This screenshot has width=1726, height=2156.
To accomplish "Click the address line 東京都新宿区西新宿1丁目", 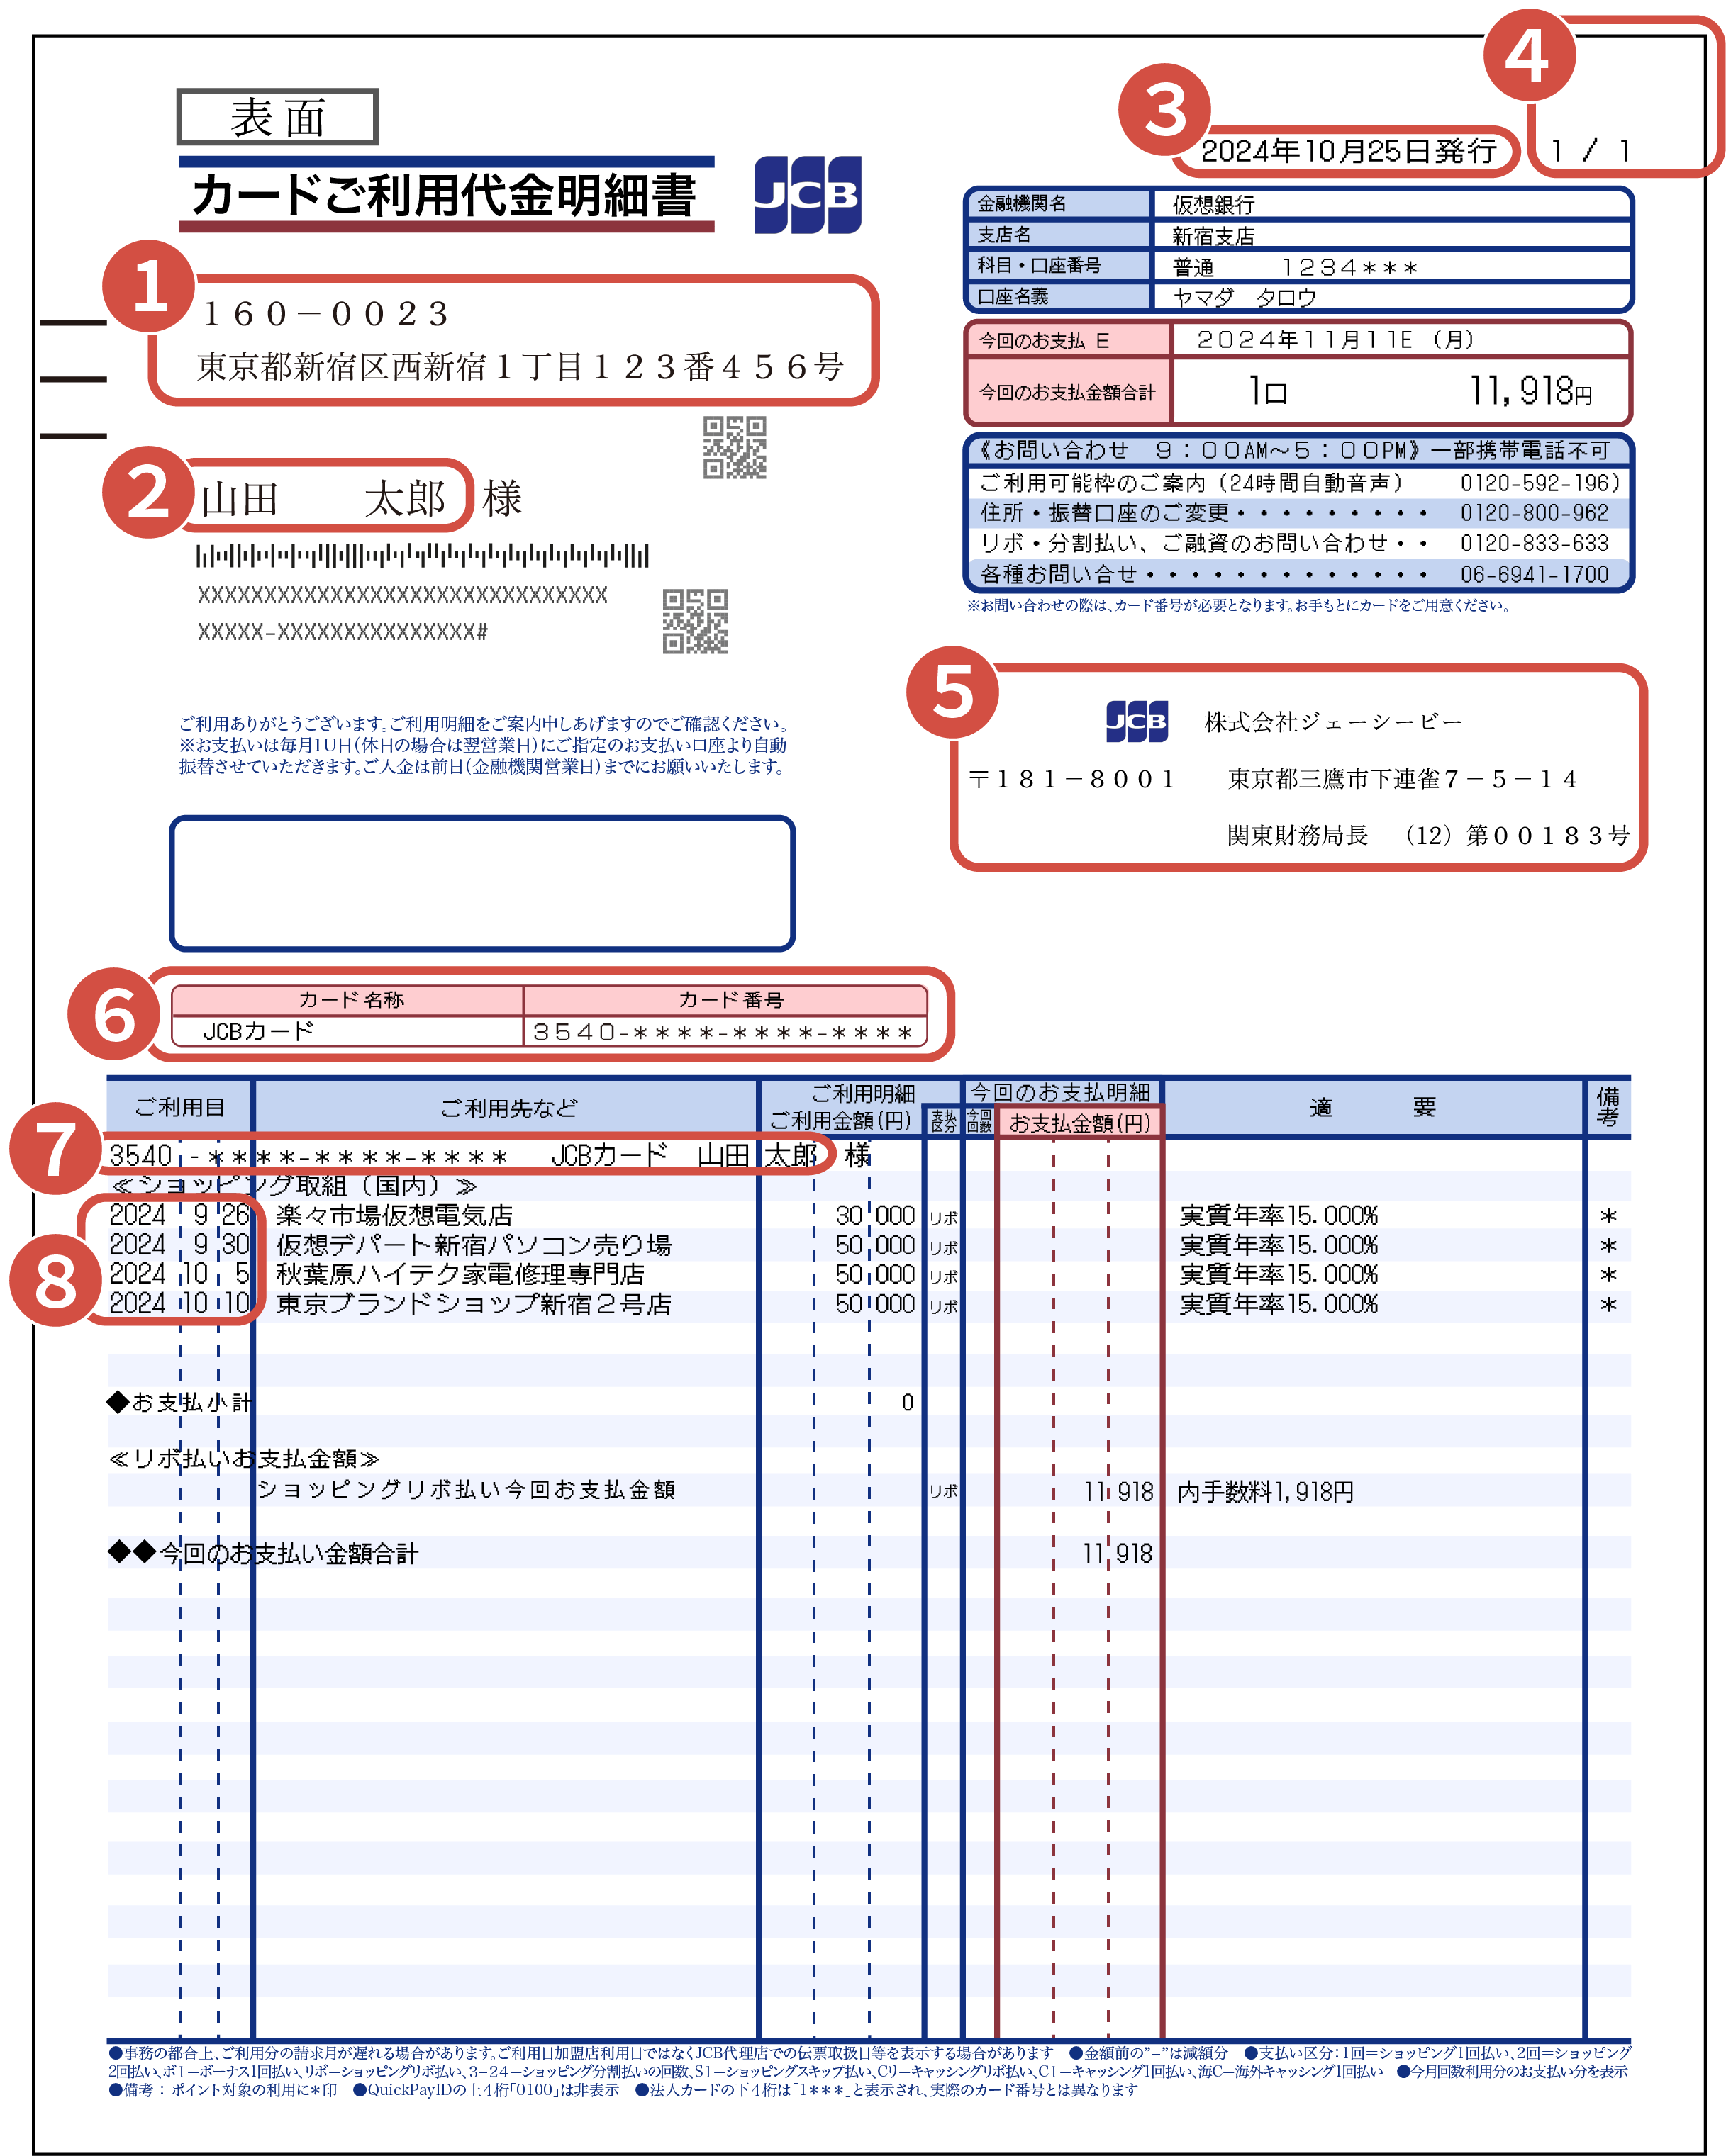I will click(x=519, y=366).
